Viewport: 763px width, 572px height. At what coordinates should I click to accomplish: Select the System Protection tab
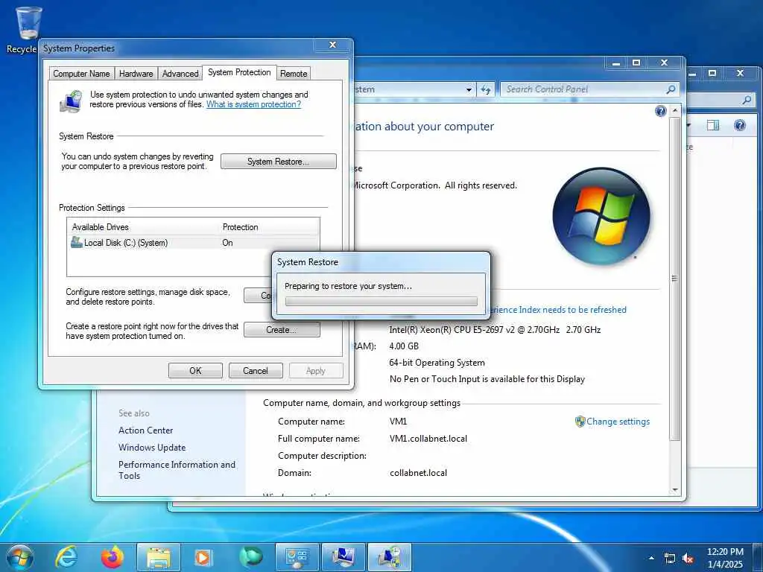point(239,72)
